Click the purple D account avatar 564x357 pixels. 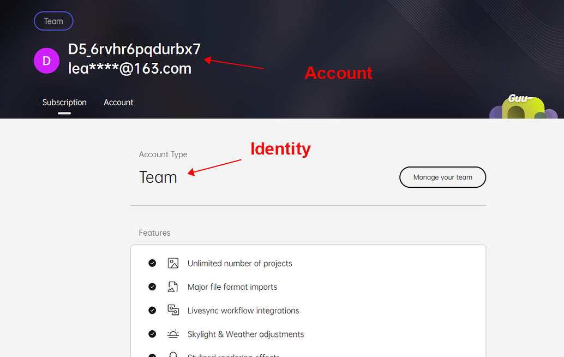[46, 61]
